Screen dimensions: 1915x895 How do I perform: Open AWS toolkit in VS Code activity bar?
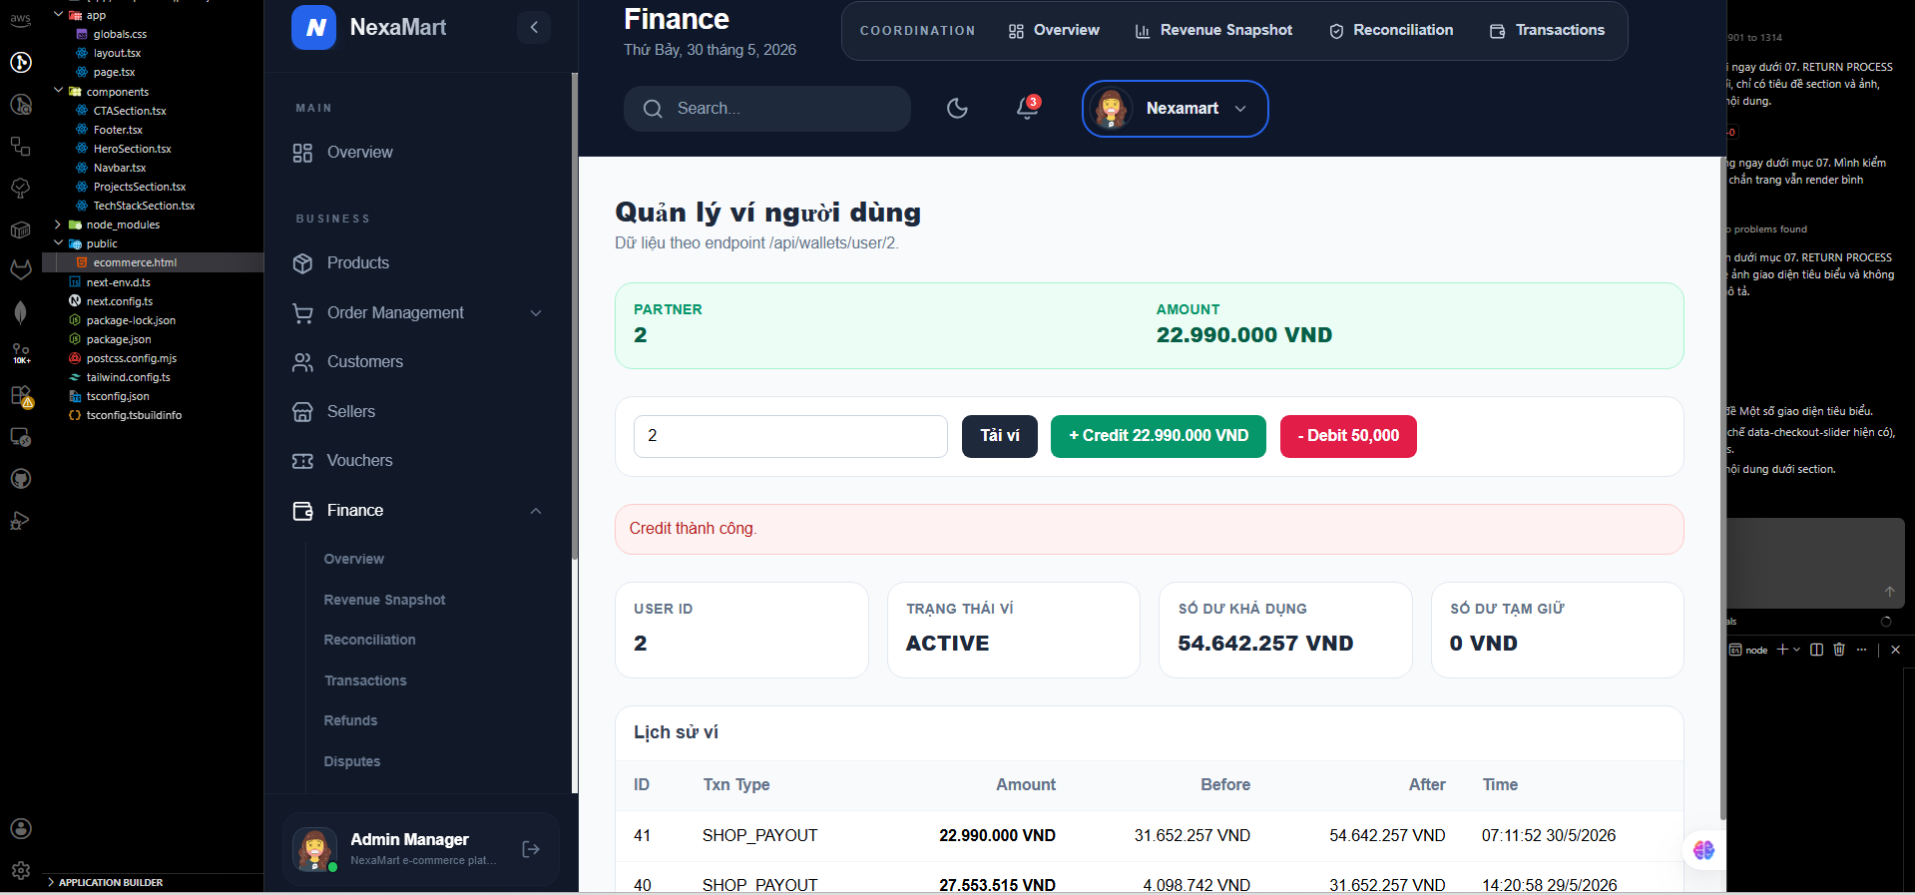20,20
